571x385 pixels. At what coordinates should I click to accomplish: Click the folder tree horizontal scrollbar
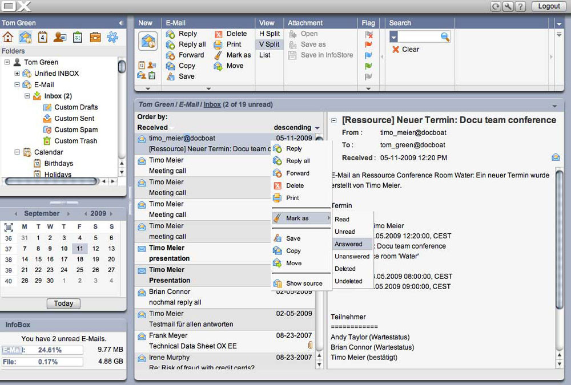point(50,181)
